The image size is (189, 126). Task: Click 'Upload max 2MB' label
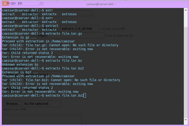(x=113, y=29)
